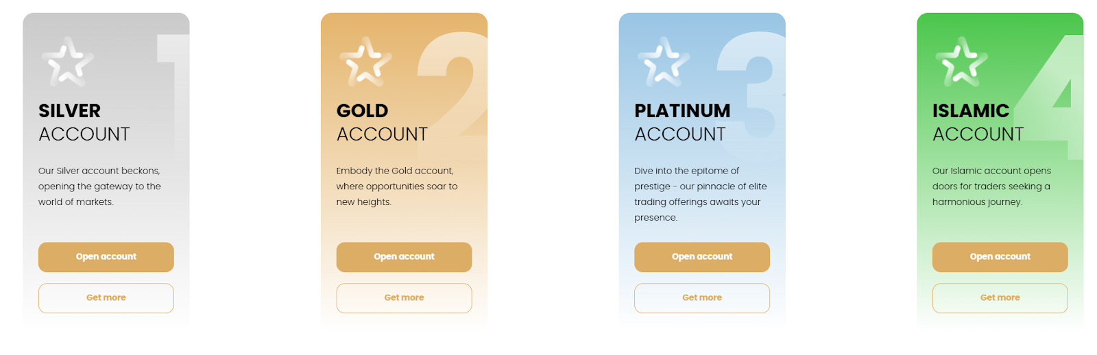Open account for Silver tier
This screenshot has height=355, width=1097.
pos(106,257)
